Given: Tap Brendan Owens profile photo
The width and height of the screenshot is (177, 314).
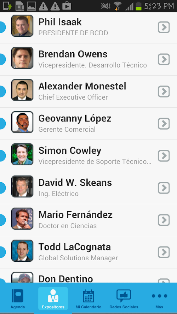Looking at the screenshot, I should pyautogui.click(x=22, y=58).
